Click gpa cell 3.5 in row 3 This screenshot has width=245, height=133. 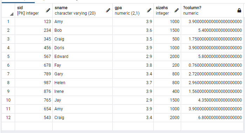click(x=133, y=39)
